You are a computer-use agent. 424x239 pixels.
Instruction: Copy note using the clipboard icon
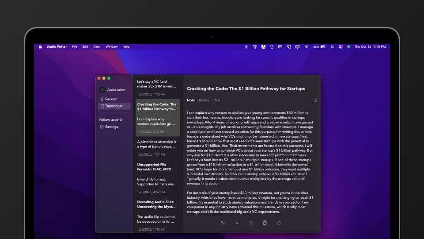coord(265,223)
